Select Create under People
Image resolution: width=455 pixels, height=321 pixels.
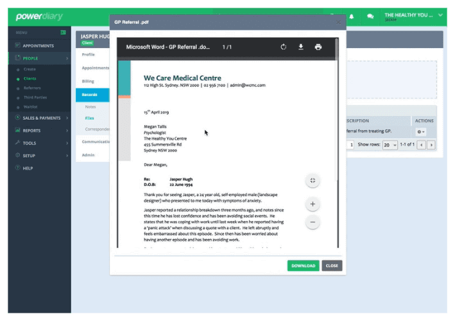click(30, 69)
